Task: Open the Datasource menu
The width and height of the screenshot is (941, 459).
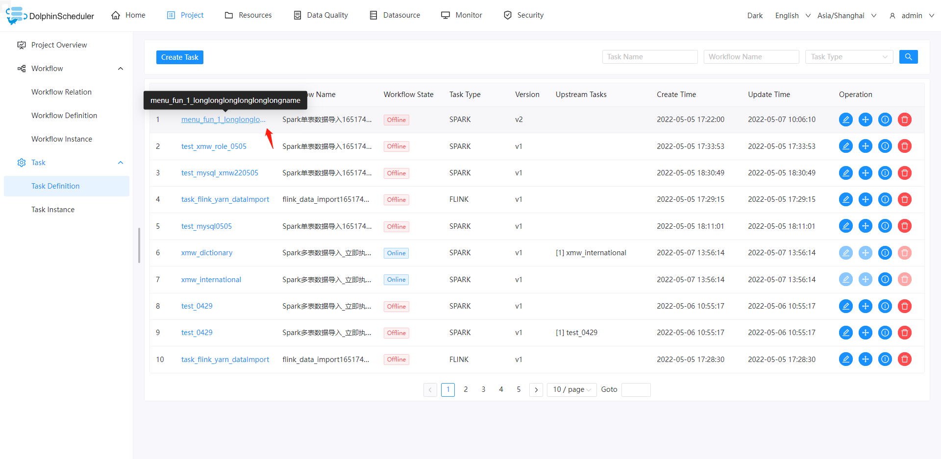Action: pyautogui.click(x=395, y=15)
